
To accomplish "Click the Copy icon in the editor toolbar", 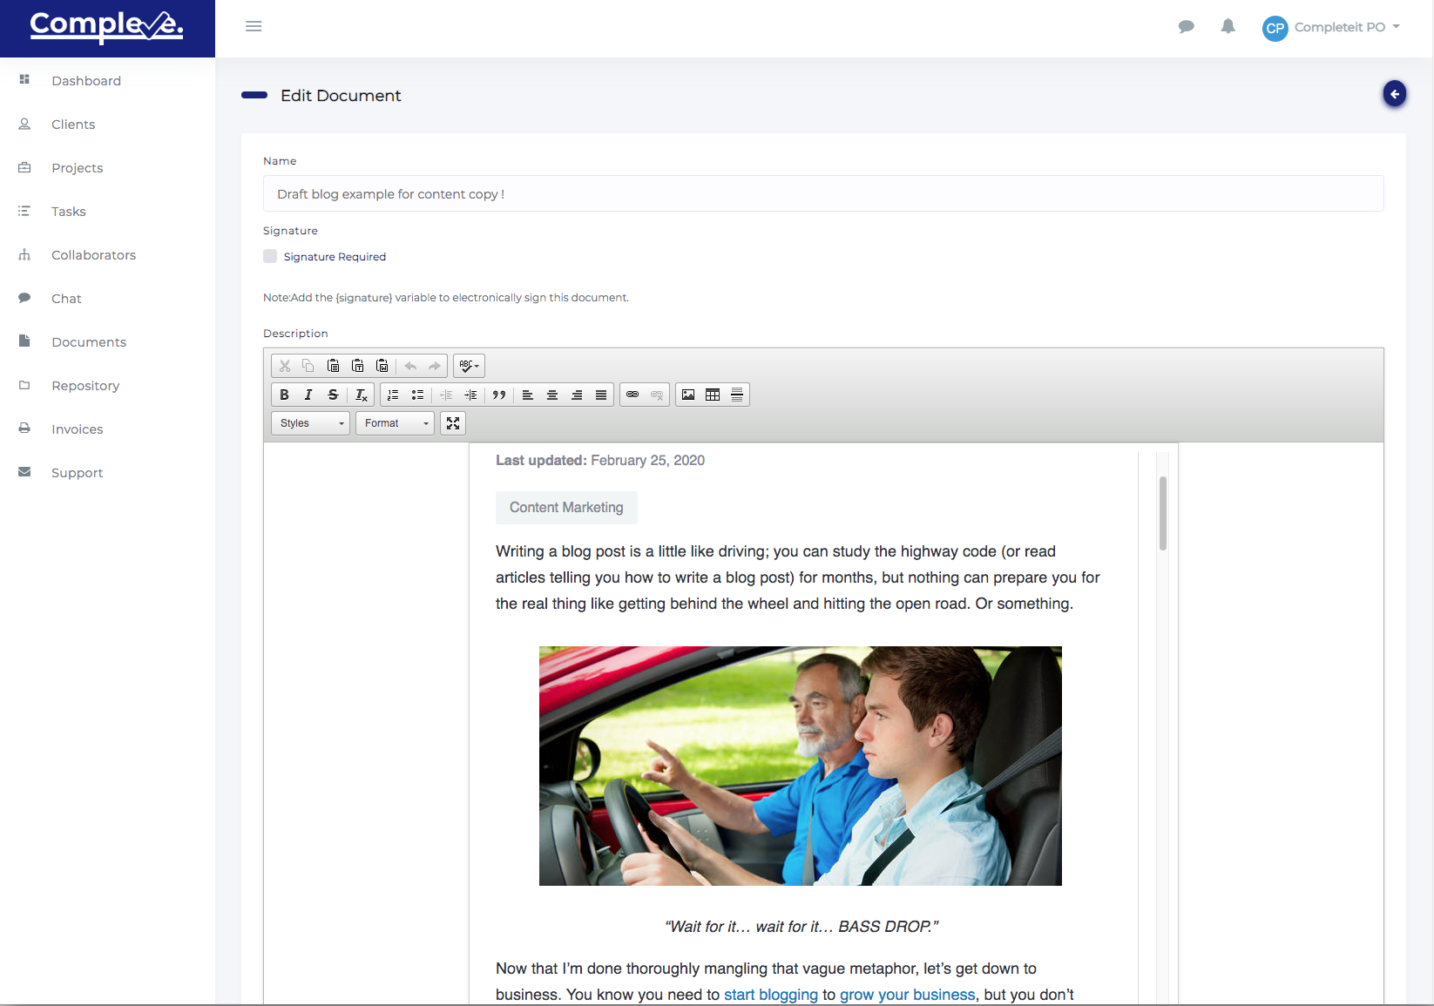I will [x=308, y=366].
